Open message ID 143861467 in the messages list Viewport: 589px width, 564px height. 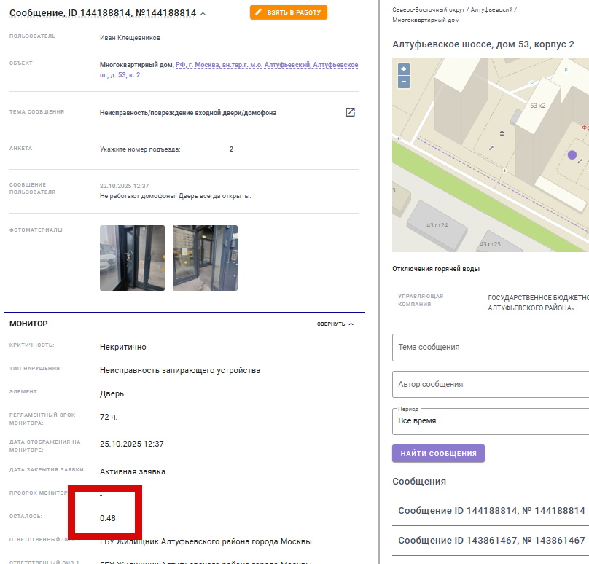(491, 541)
